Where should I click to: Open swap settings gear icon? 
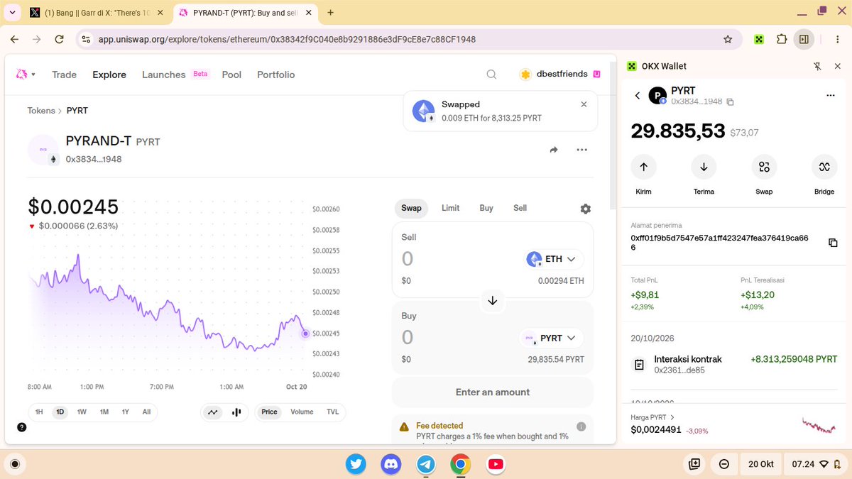click(585, 209)
